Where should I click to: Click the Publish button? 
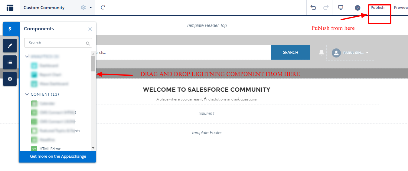coord(377,8)
